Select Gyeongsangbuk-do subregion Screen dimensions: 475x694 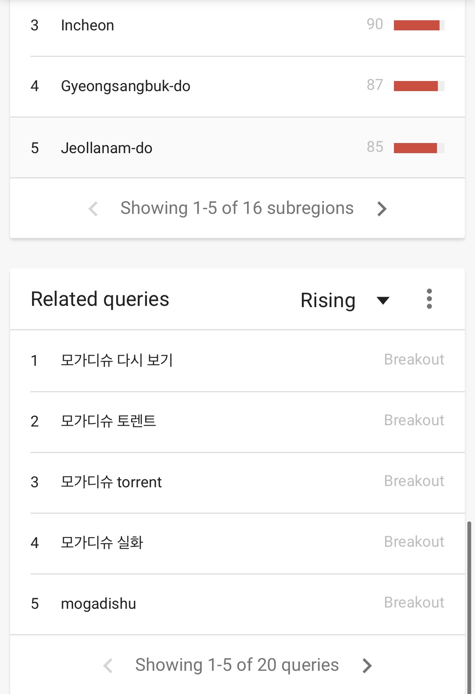[x=125, y=86]
